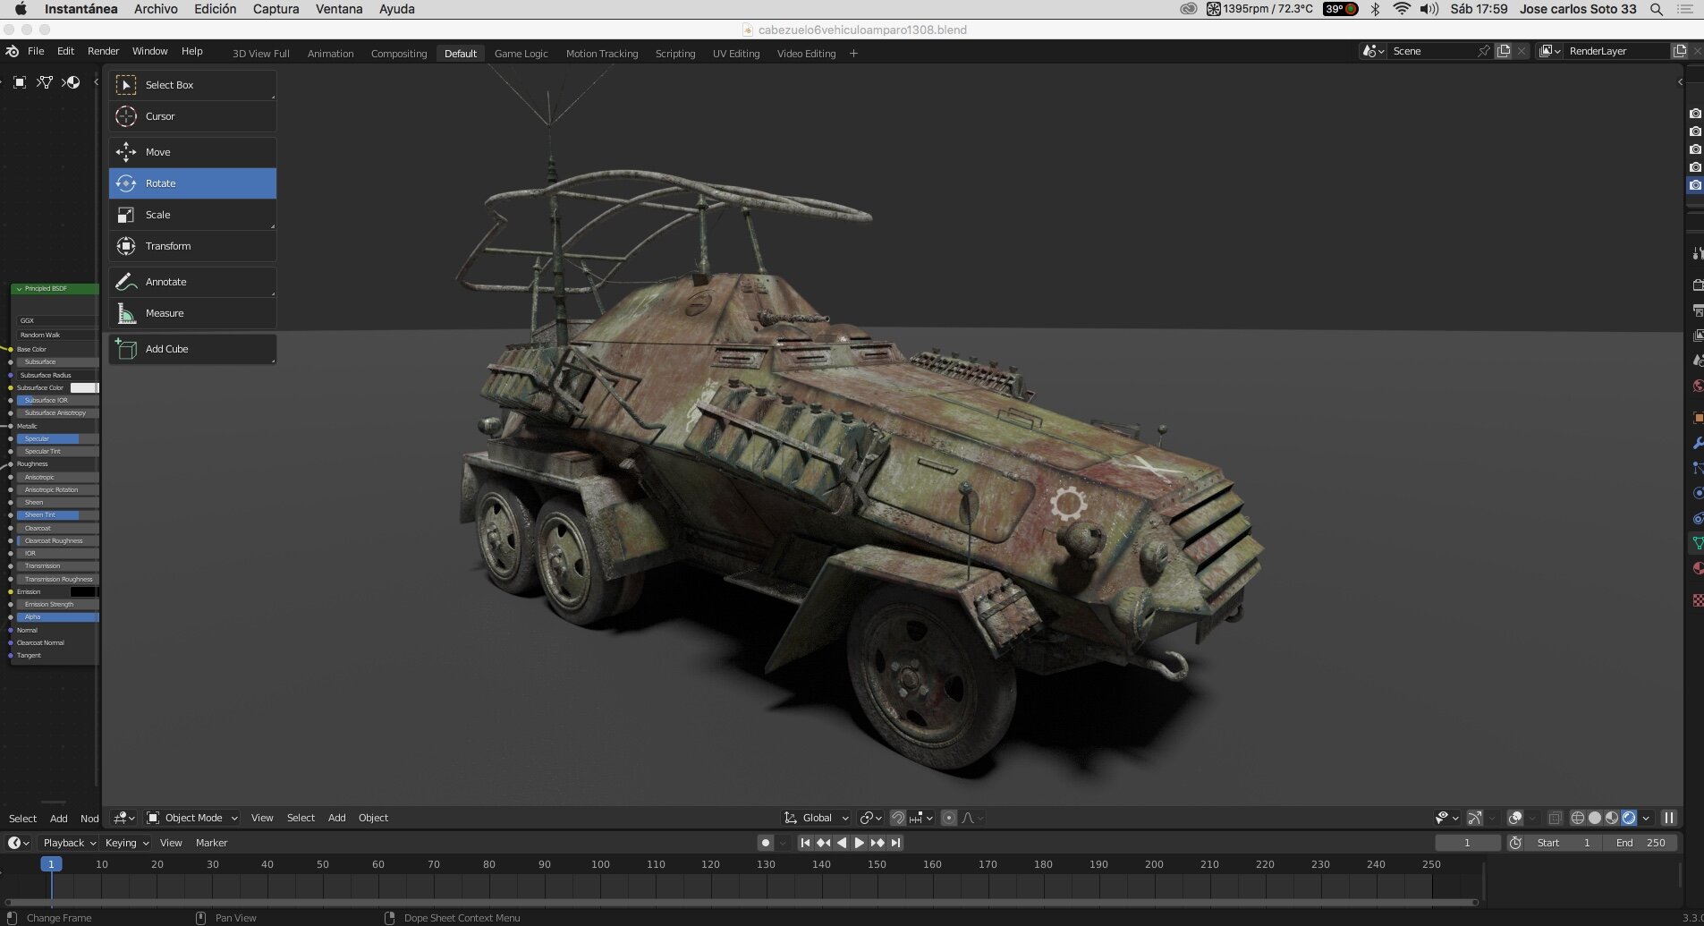Toggle auto keying record button
Image resolution: width=1704 pixels, height=926 pixels.
[x=765, y=843]
